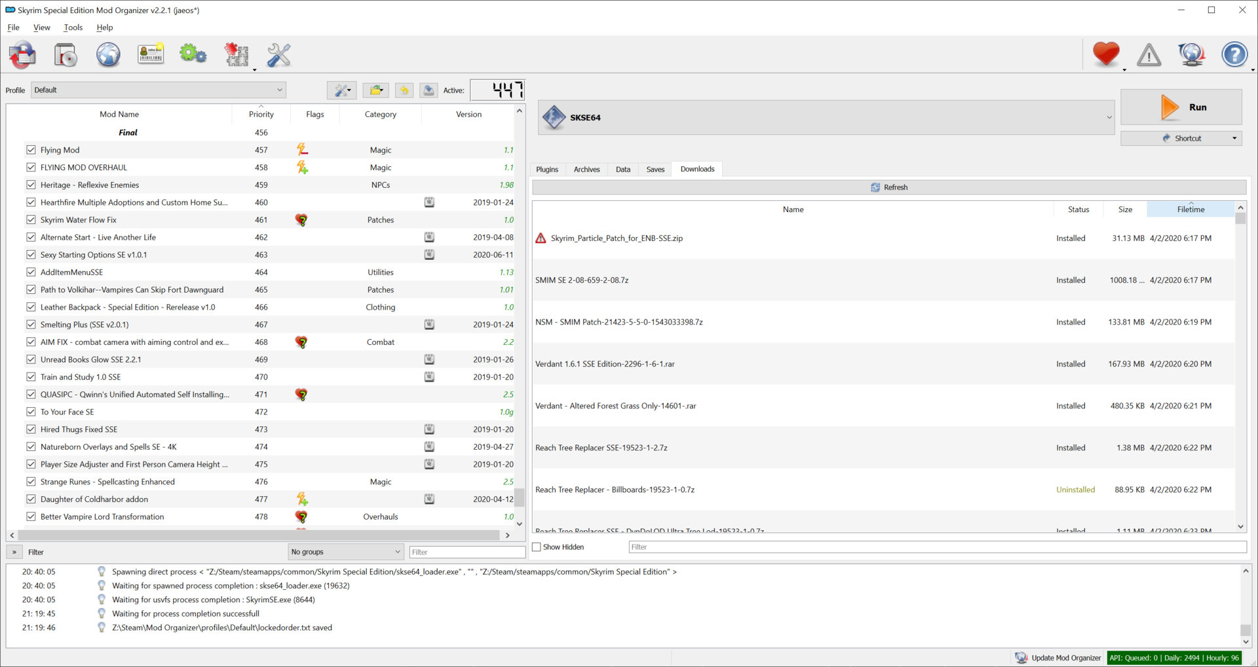1258x667 pixels.
Task: Open the File menu
Action: [x=13, y=27]
